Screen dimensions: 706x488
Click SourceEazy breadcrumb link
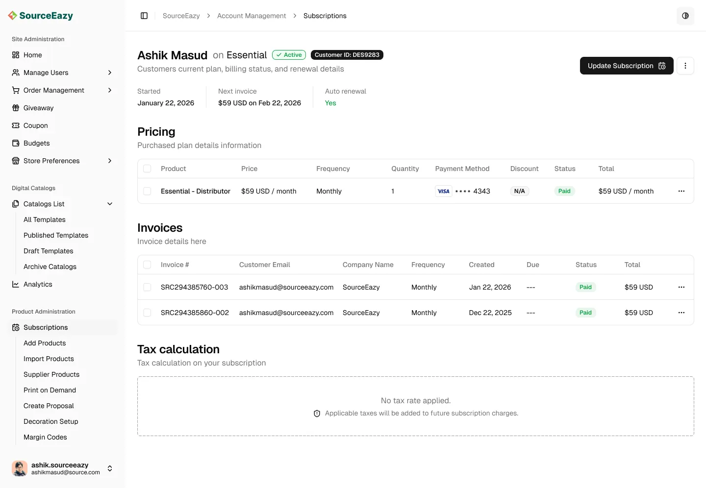pyautogui.click(x=181, y=16)
